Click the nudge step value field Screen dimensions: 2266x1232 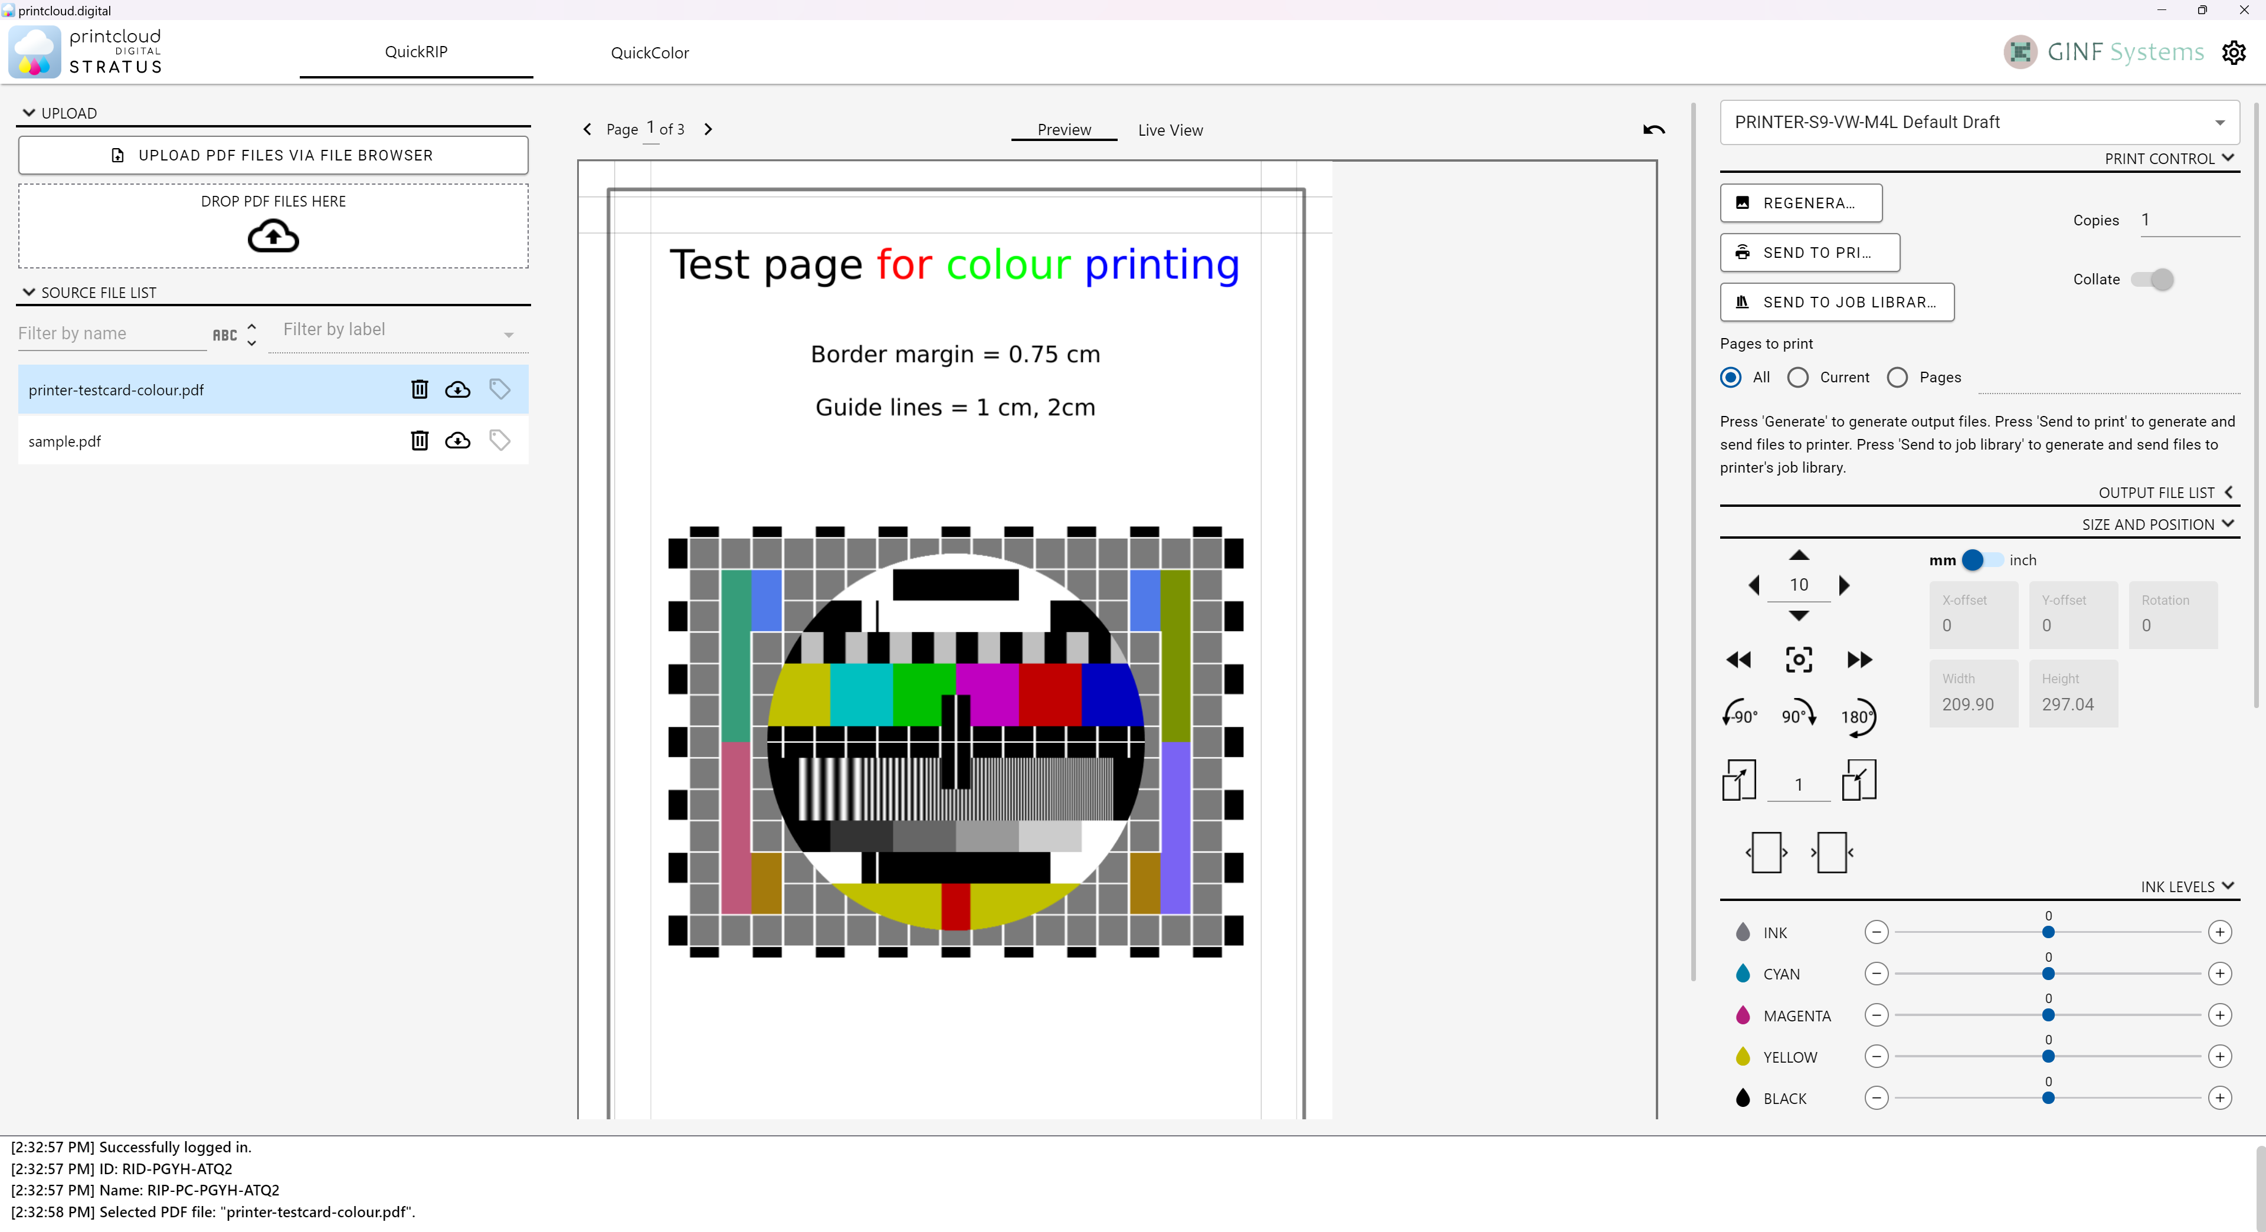1799,585
